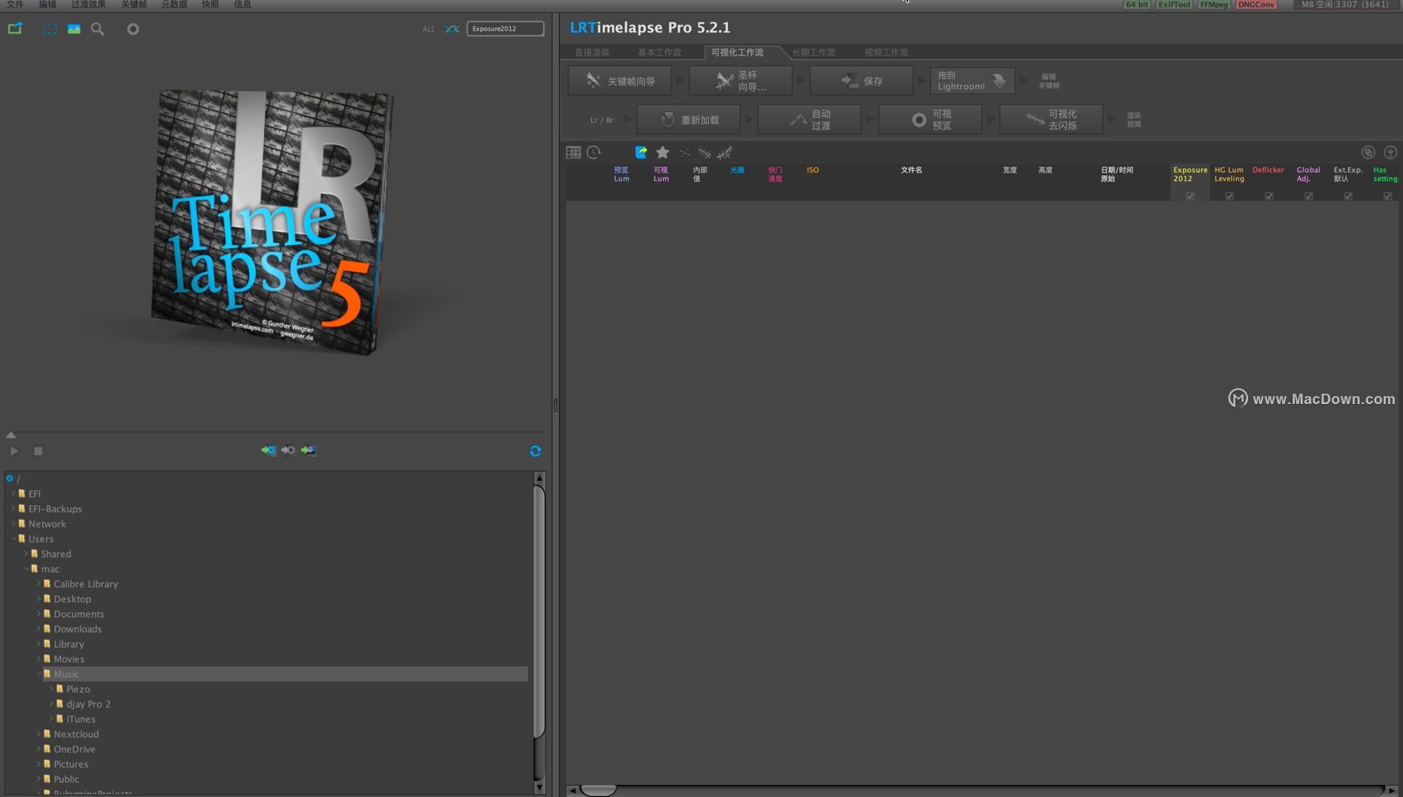Click the clock history icon above table
1403x797 pixels.
tap(594, 152)
